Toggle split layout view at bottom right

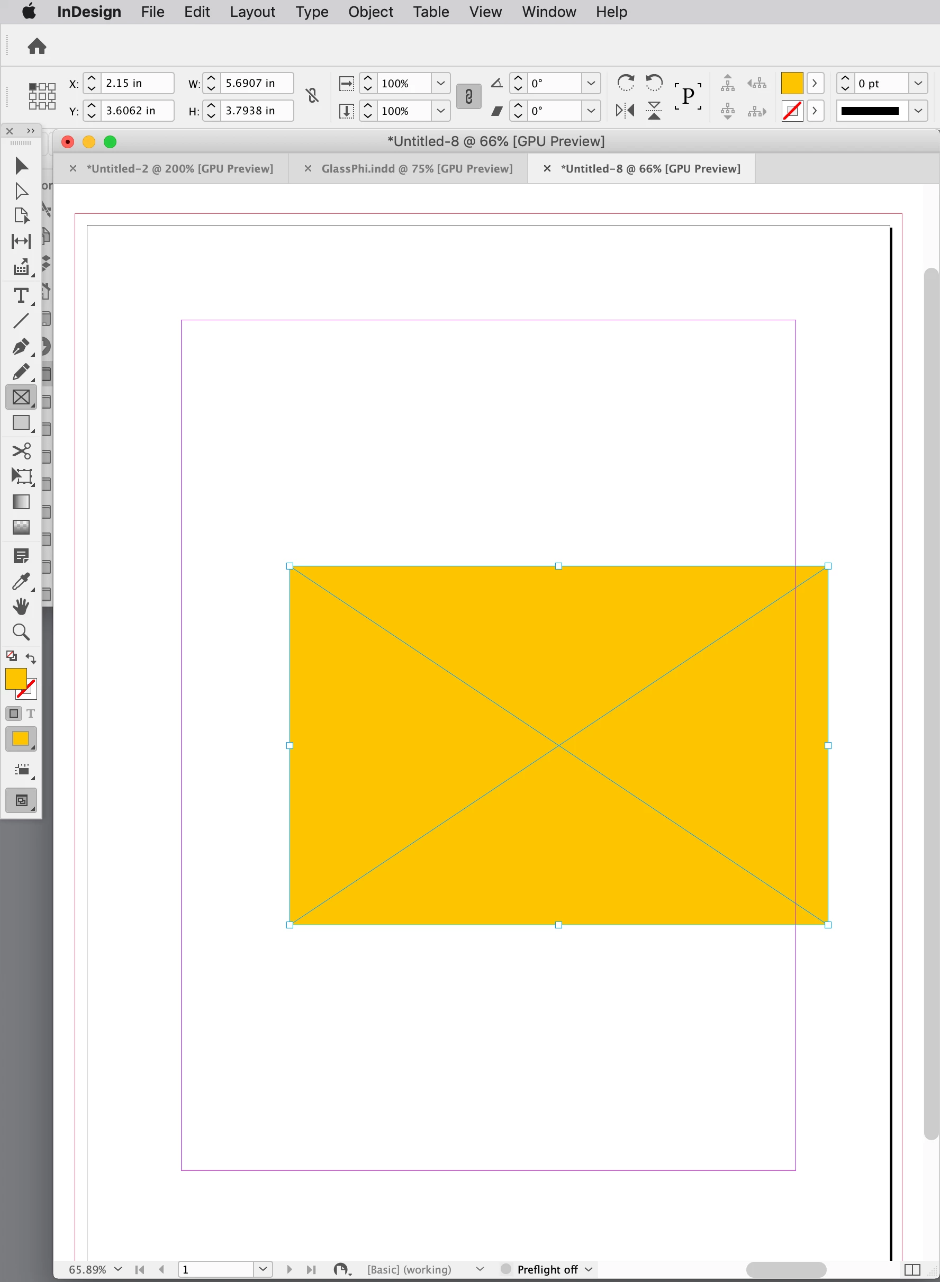tap(912, 1269)
